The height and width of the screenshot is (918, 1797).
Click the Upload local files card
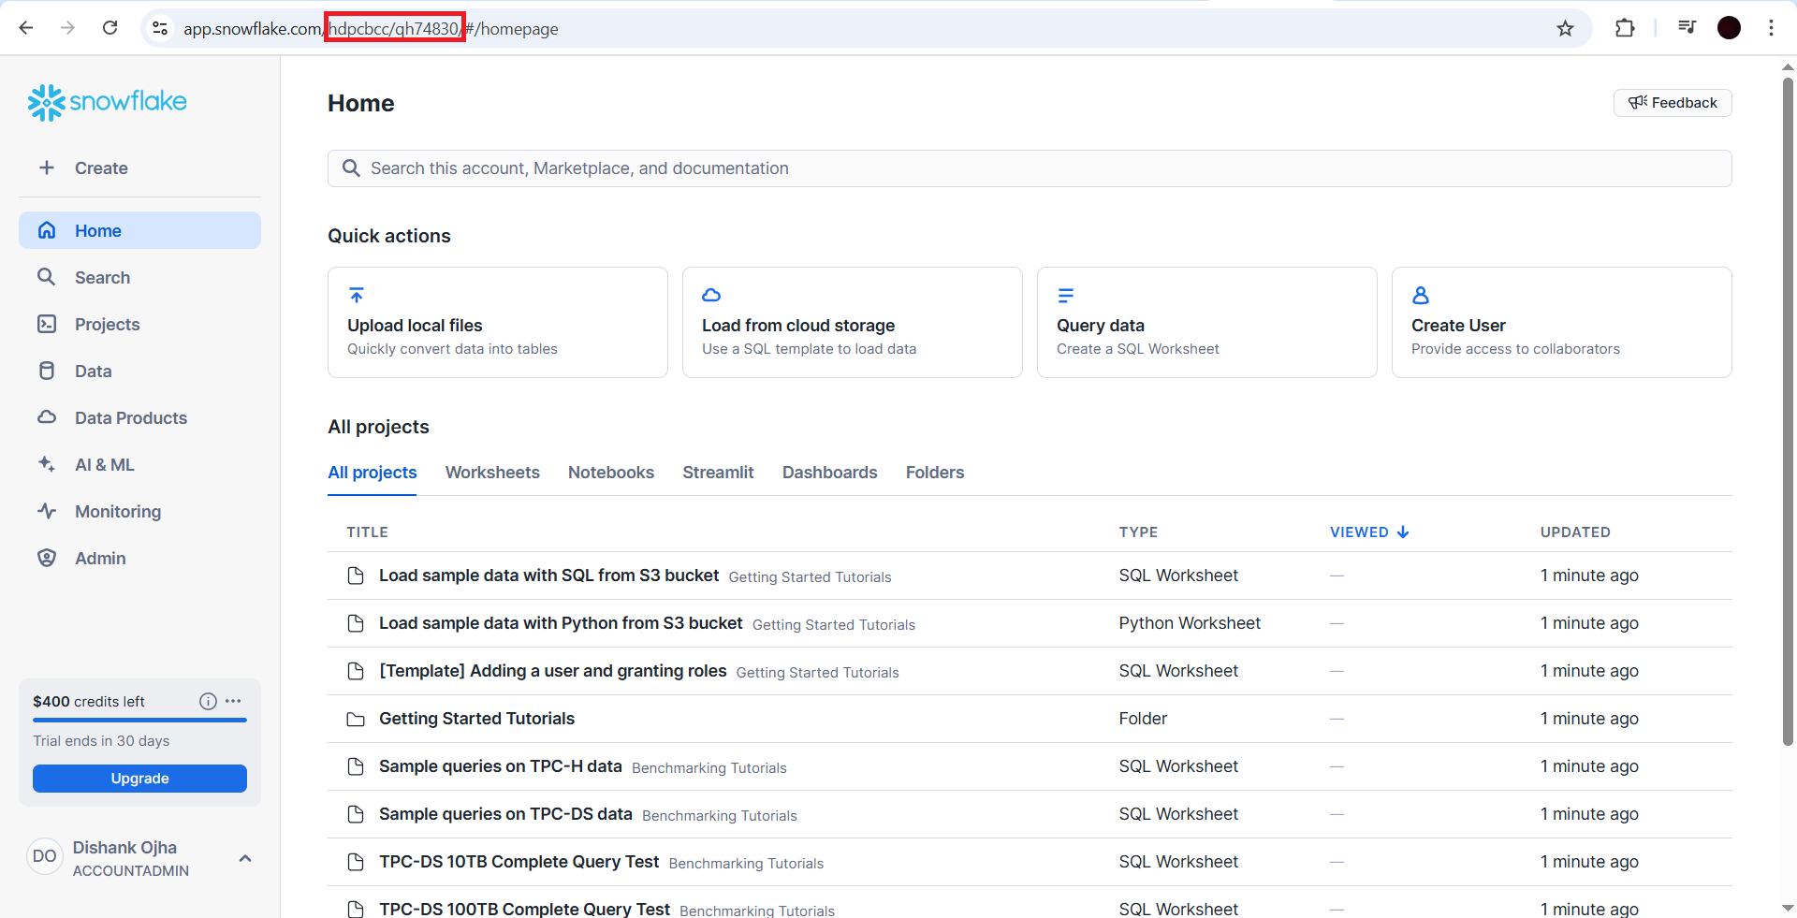498,323
